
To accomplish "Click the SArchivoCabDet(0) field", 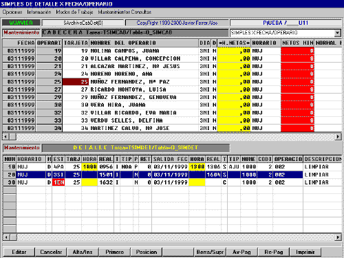I will (83, 23).
